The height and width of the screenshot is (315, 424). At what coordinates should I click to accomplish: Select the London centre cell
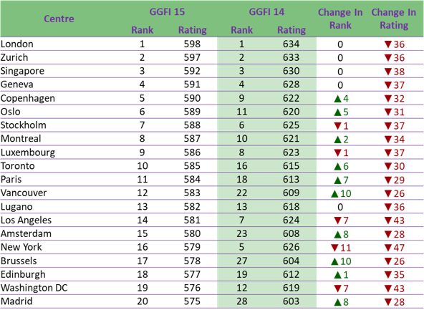[x=17, y=44]
